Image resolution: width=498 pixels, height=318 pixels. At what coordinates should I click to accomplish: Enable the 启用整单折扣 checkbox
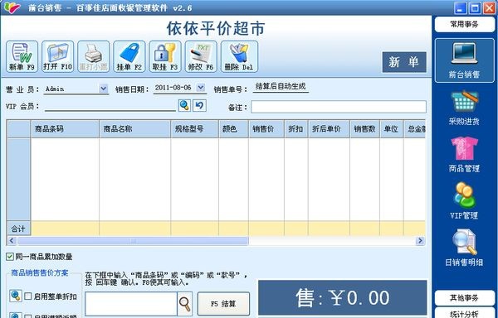coord(28,296)
